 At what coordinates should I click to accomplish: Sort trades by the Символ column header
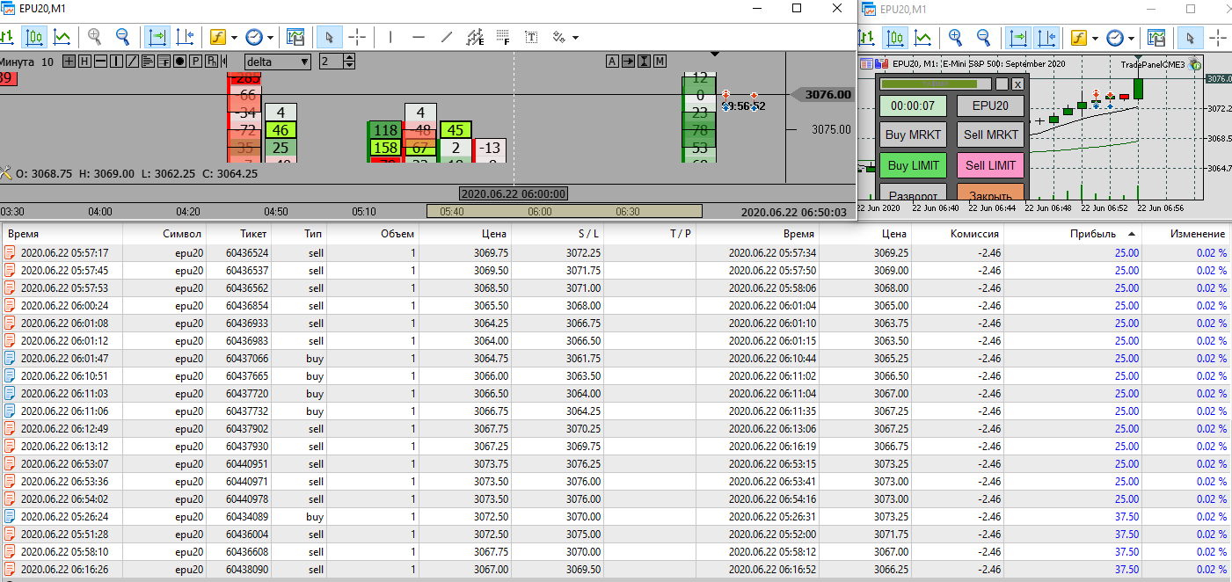click(164, 234)
